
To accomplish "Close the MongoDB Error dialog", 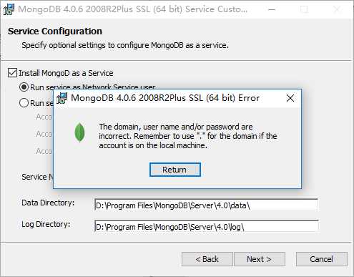I will (290, 98).
